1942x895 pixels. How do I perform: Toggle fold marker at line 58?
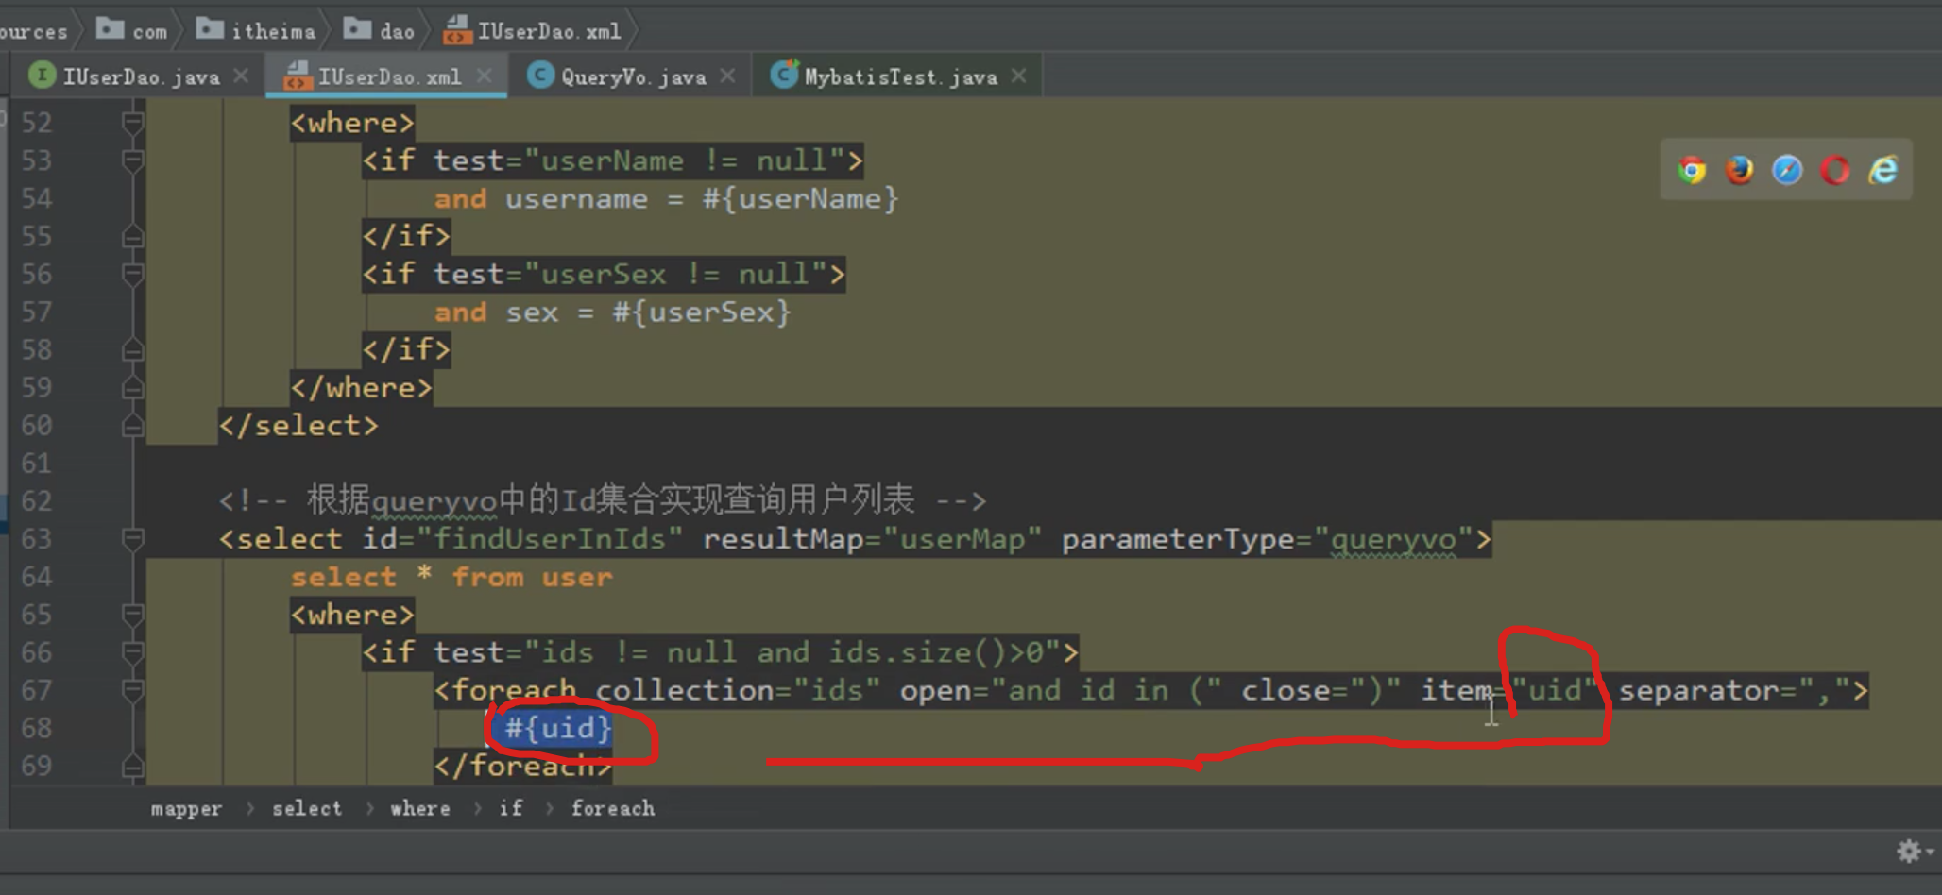click(132, 349)
